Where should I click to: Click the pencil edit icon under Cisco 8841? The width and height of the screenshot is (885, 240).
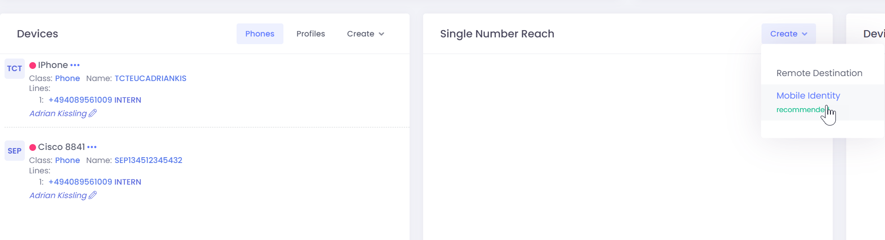[93, 195]
